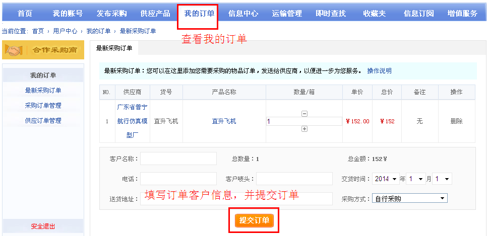Go to 发布采购 in the navigation bar
Viewport: 487px width, 236px height.
coord(111,14)
